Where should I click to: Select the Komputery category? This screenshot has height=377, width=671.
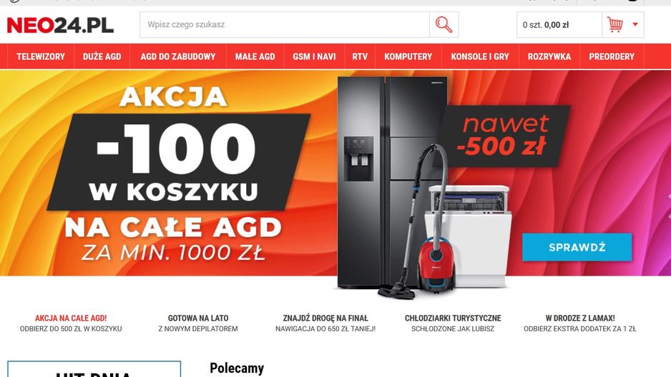pos(408,56)
